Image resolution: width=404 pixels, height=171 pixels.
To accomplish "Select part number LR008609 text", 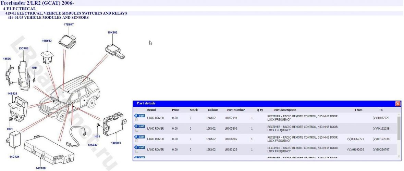I will [x=231, y=139].
